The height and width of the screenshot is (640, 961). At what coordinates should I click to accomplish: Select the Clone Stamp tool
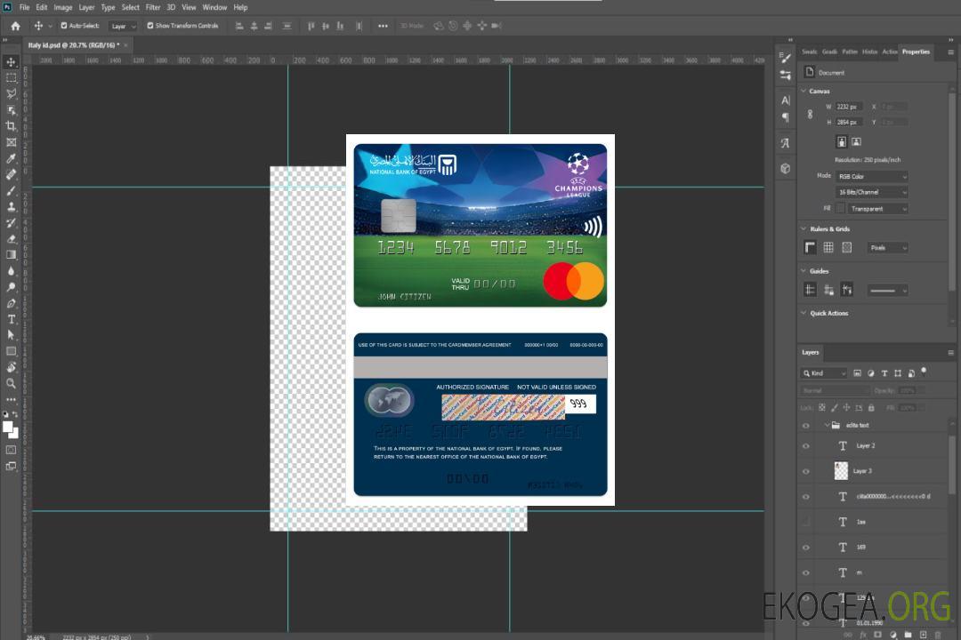click(11, 207)
